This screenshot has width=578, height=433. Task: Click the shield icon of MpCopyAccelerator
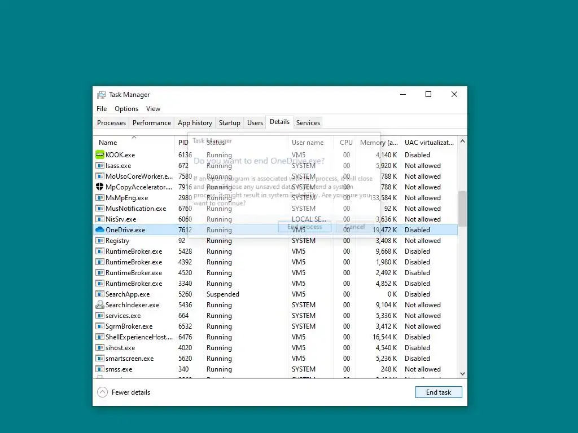point(99,187)
